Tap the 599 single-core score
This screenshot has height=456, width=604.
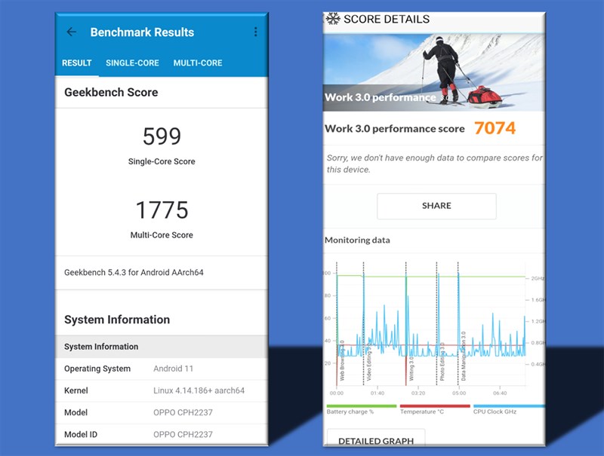coord(162,136)
